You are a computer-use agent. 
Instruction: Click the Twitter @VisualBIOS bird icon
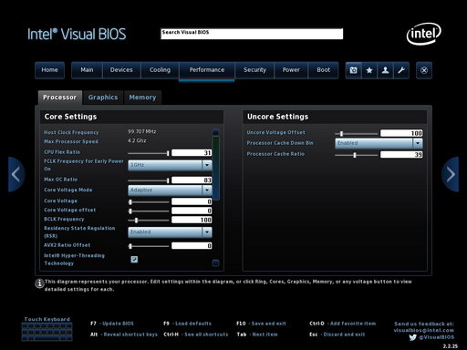[x=412, y=337]
